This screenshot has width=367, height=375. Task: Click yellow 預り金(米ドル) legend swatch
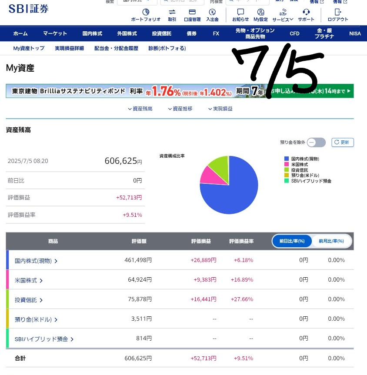click(x=286, y=175)
